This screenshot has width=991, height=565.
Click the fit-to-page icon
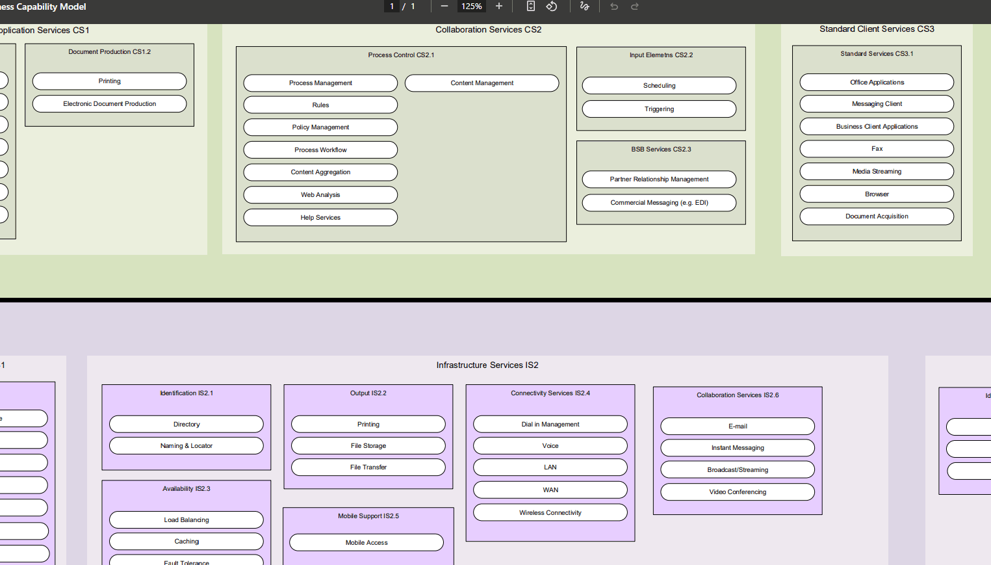pos(530,7)
